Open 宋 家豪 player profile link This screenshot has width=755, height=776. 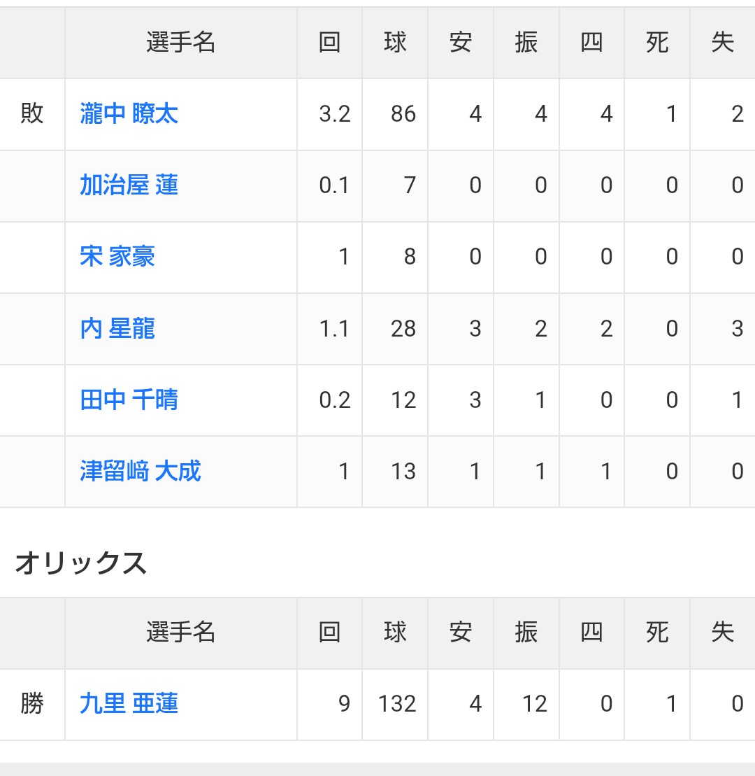(117, 257)
